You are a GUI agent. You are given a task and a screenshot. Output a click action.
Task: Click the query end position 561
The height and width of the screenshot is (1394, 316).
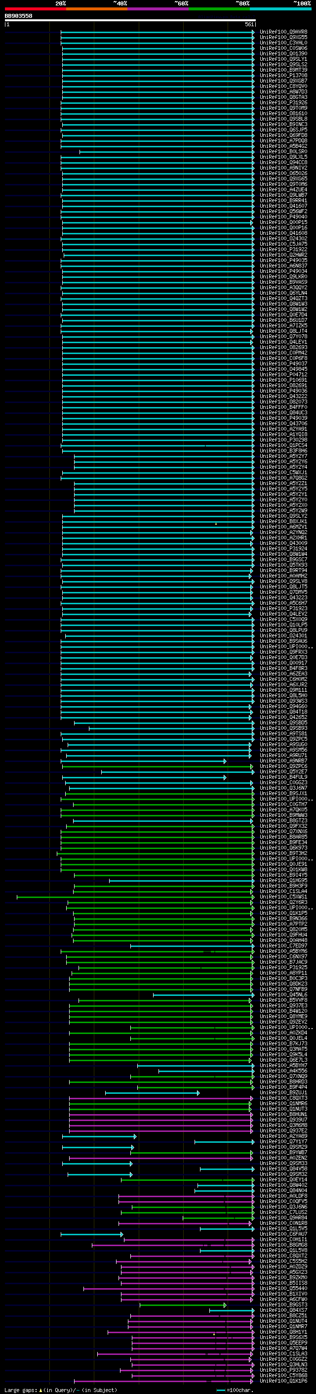tap(249, 24)
